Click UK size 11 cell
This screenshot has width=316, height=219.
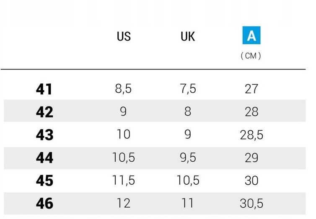coord(187,204)
